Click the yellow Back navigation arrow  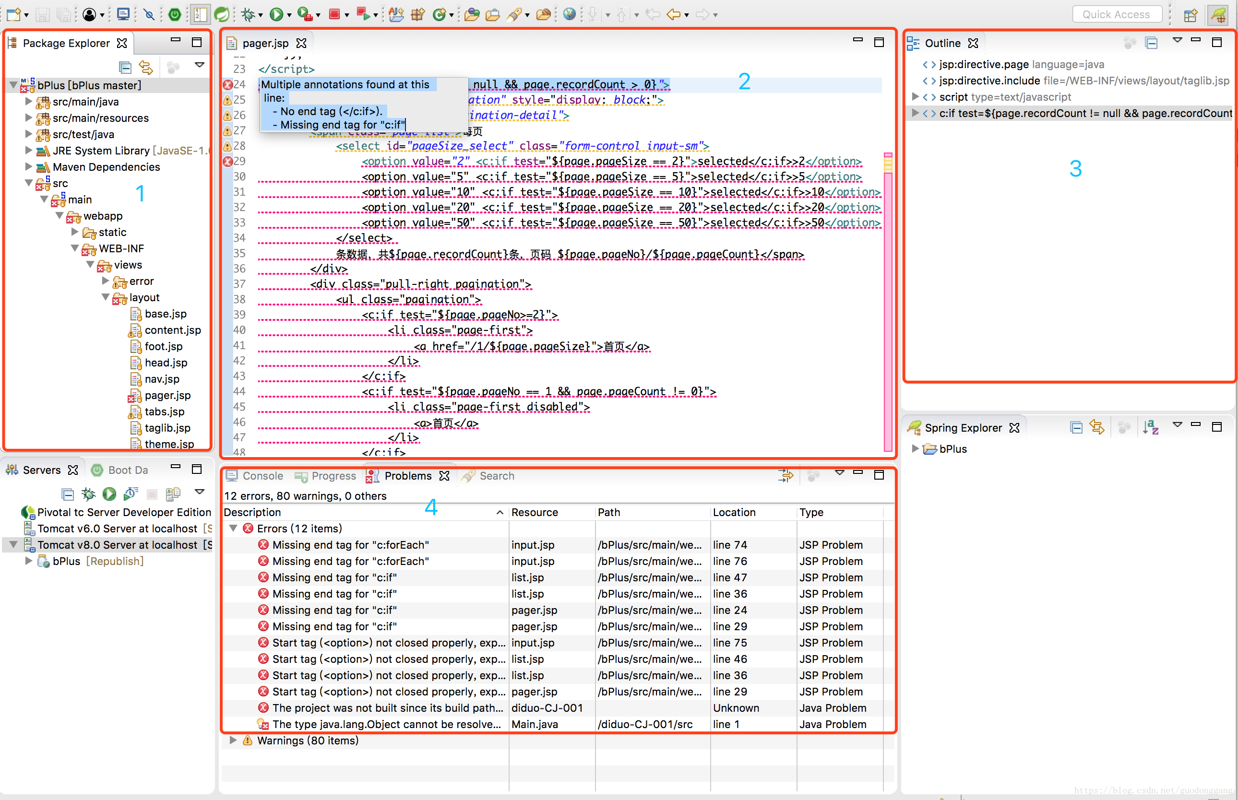674,14
